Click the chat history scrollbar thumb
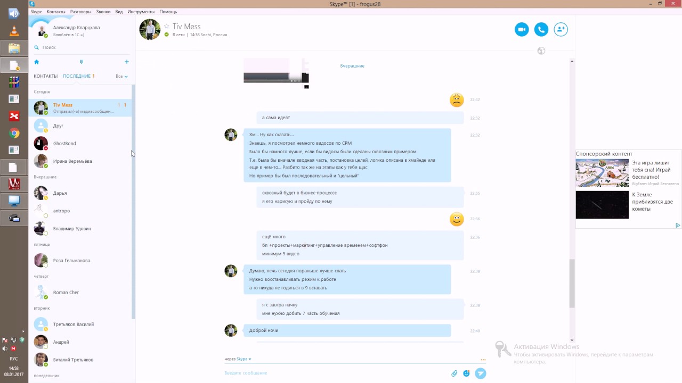The width and height of the screenshot is (682, 383). pyautogui.click(x=572, y=284)
